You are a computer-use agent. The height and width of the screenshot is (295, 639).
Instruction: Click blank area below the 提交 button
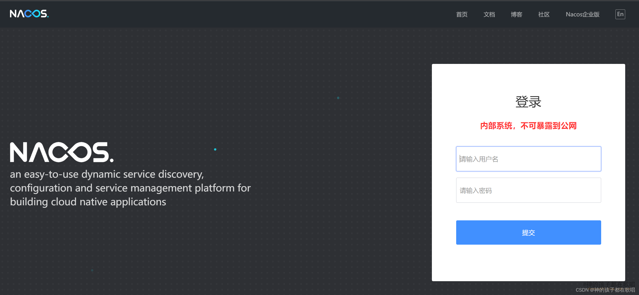tap(528, 263)
